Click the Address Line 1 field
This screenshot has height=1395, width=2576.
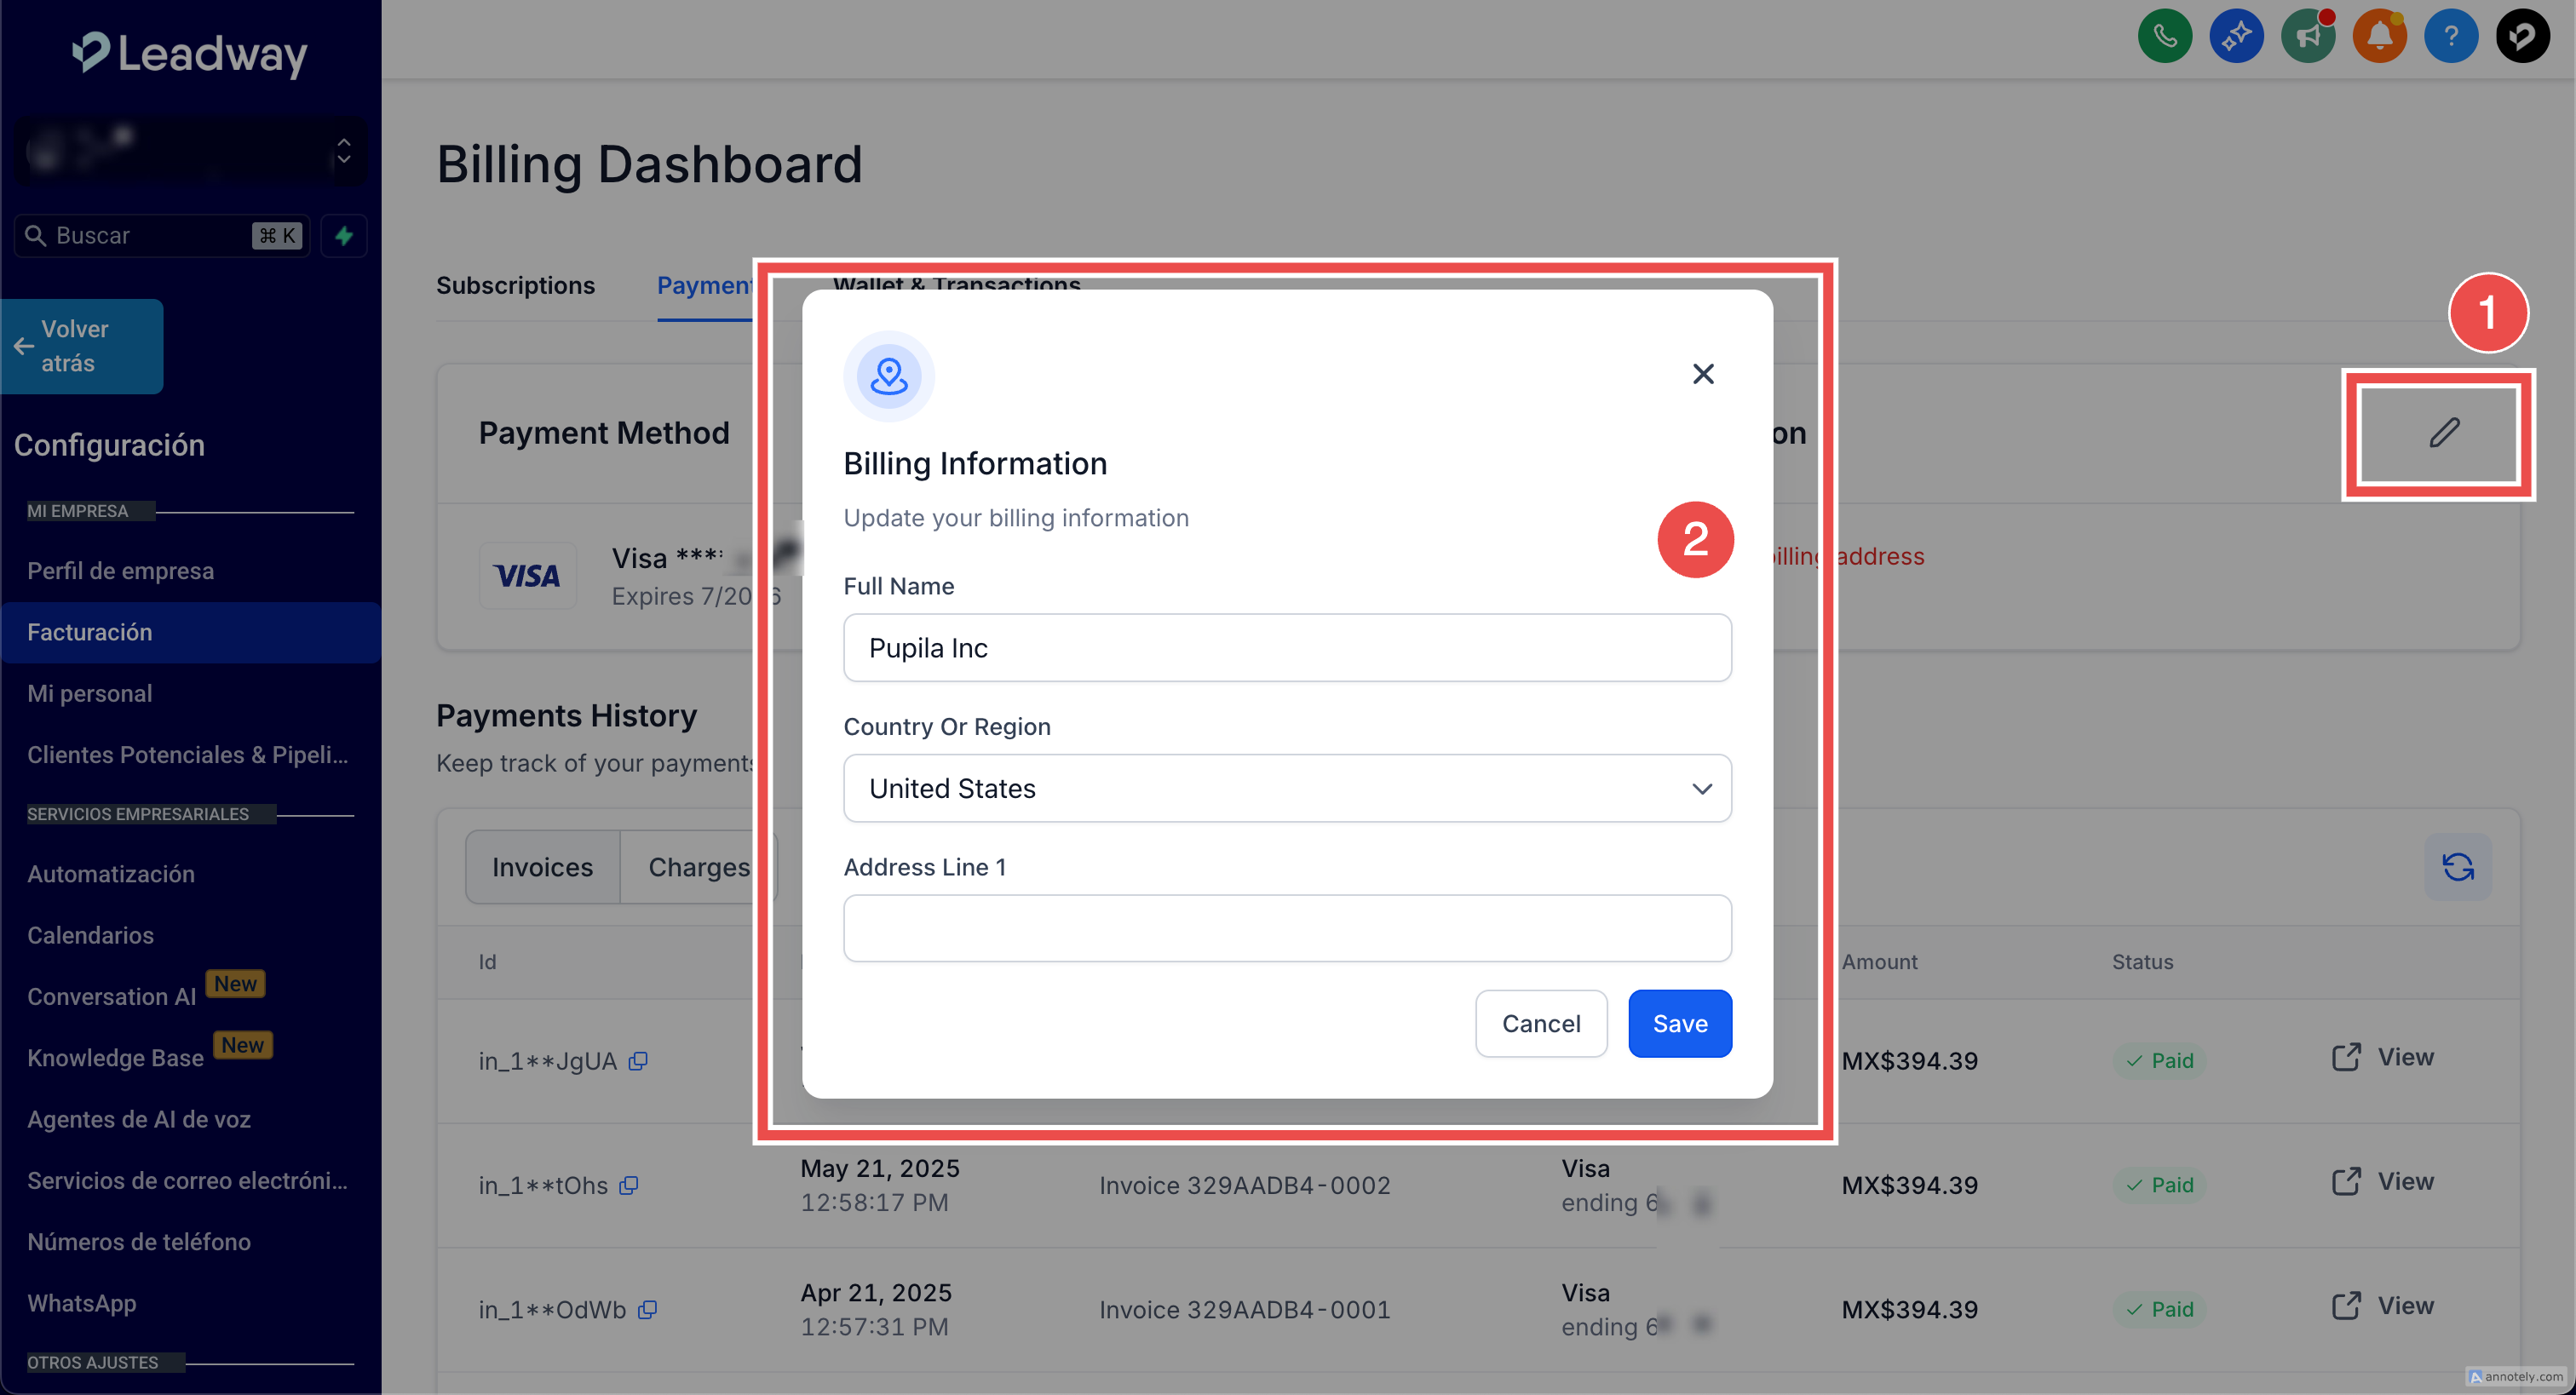(1286, 928)
